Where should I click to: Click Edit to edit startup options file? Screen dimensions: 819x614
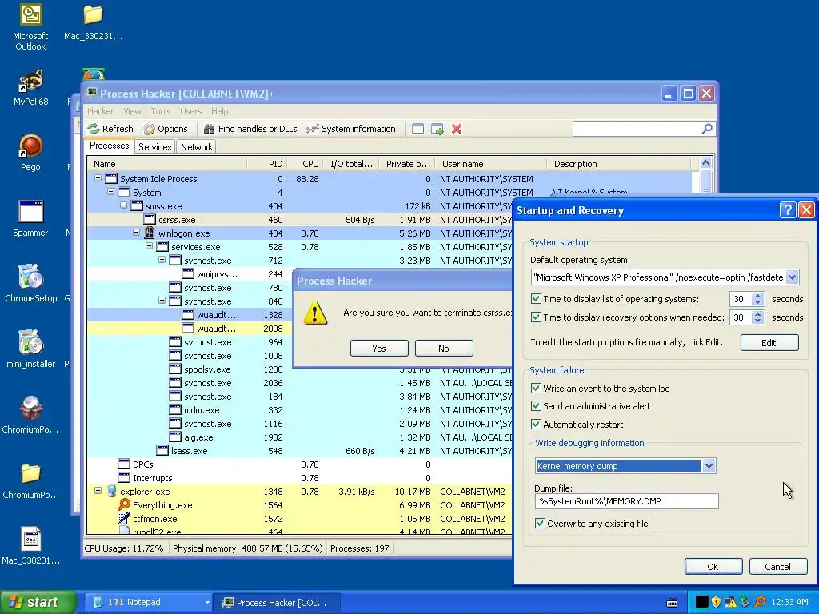point(769,342)
